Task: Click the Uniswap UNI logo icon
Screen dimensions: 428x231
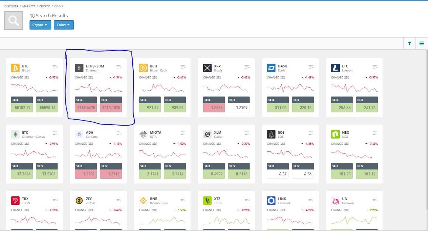Action: [335, 200]
